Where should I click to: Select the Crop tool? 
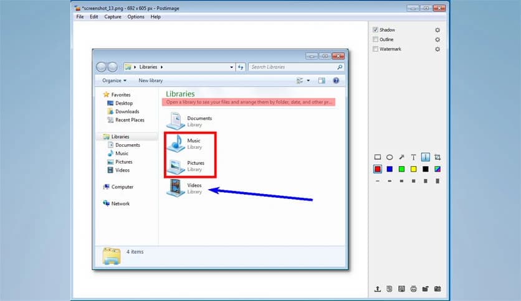(x=437, y=157)
